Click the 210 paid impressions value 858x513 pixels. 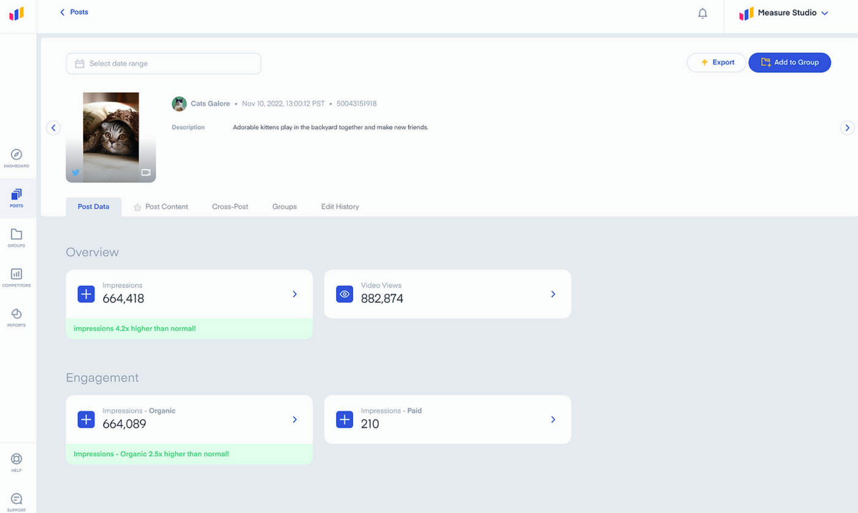click(370, 424)
